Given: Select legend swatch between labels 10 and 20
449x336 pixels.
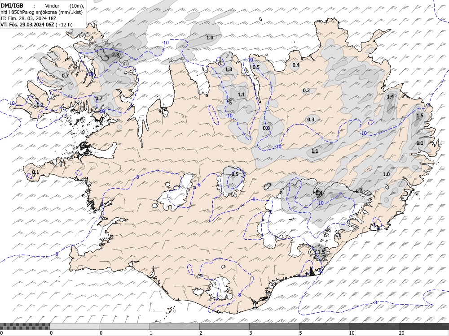Looking at the screenshot, I should 374,326.
